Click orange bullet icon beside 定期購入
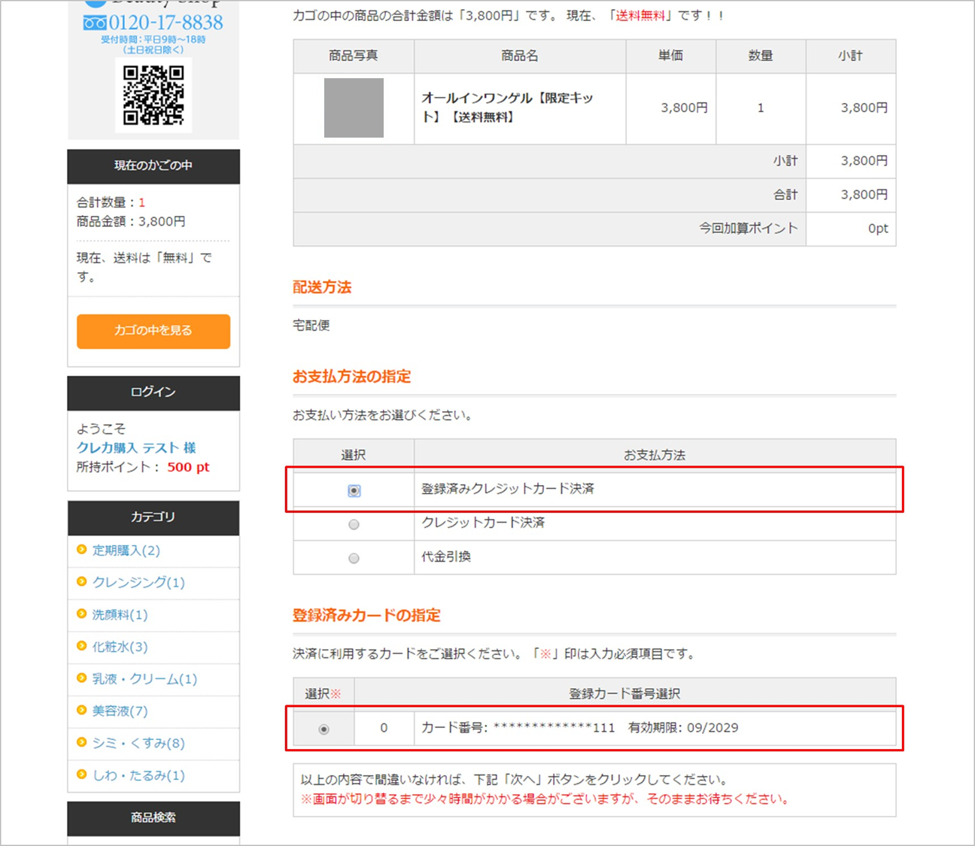Screen dimensions: 975x846 click(x=82, y=550)
